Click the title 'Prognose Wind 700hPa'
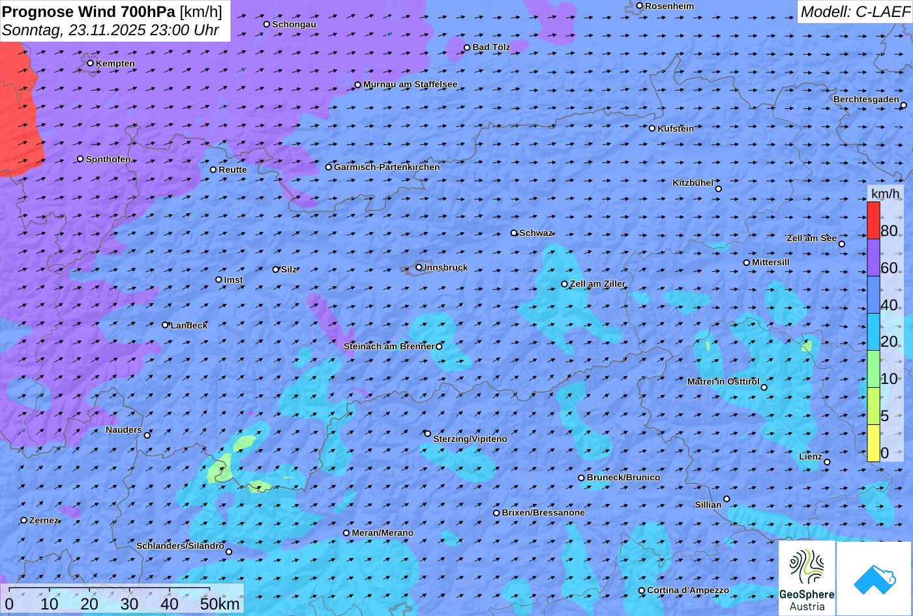Viewport: 913px width, 616px height. coord(89,11)
